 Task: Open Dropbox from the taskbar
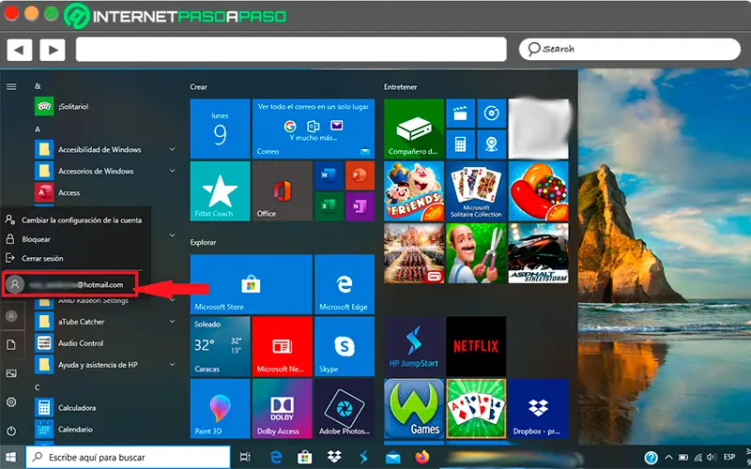click(334, 457)
